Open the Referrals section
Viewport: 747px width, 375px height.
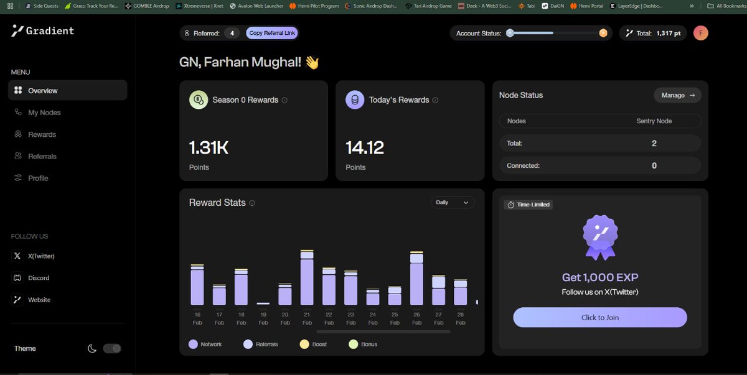pyautogui.click(x=42, y=156)
